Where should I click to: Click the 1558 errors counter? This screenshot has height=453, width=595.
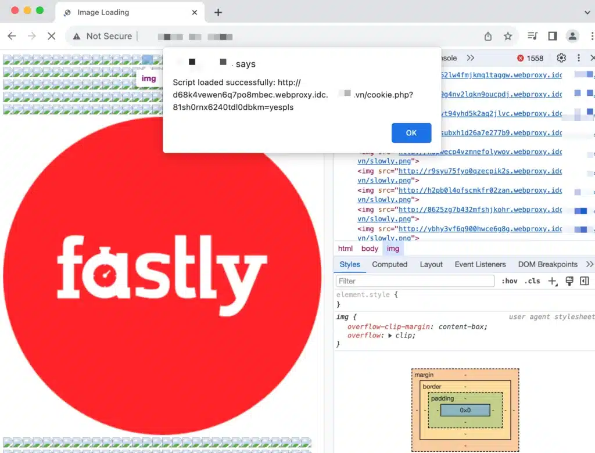tap(530, 58)
